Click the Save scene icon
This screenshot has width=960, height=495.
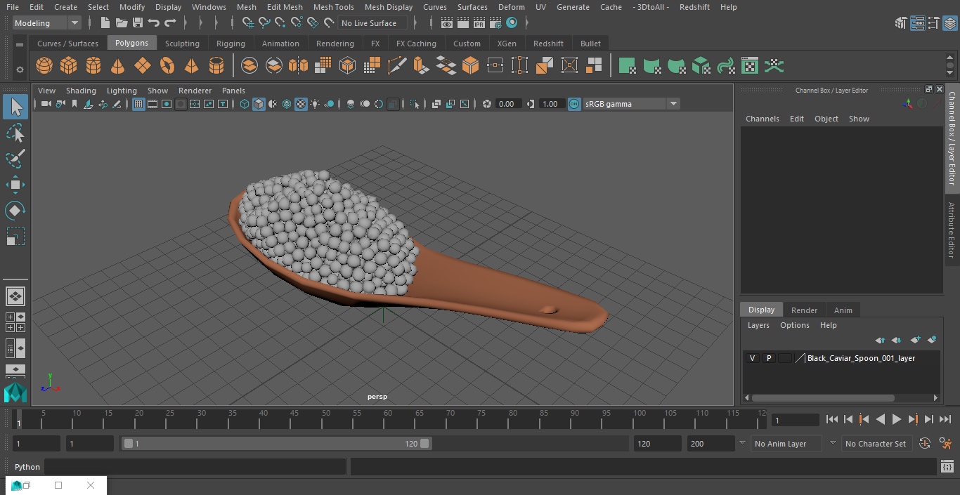[138, 23]
